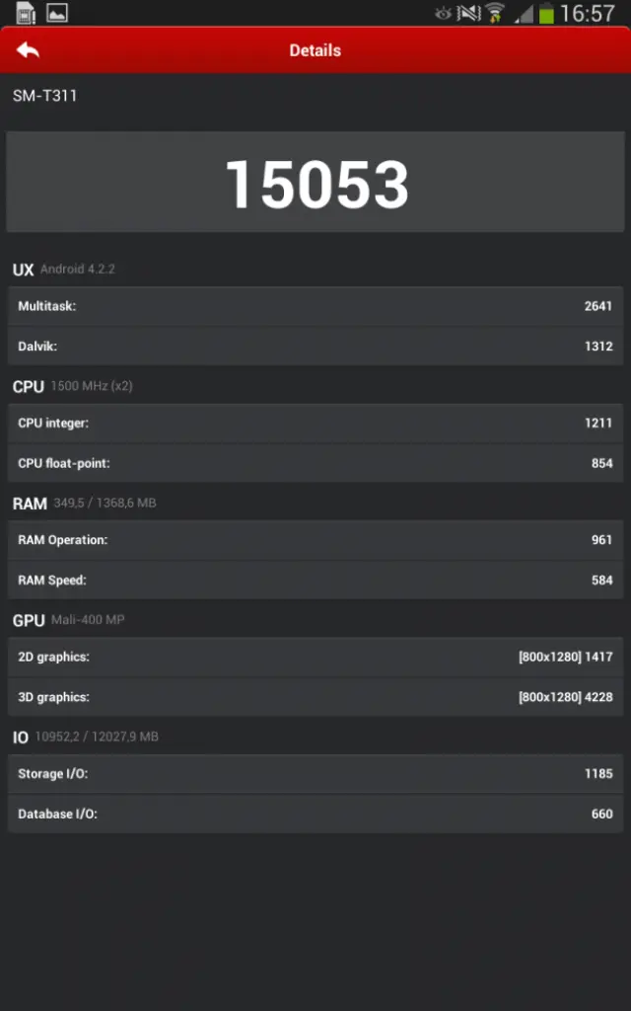The width and height of the screenshot is (631, 1011).
Task: Tap the green battery icon
Action: (546, 14)
